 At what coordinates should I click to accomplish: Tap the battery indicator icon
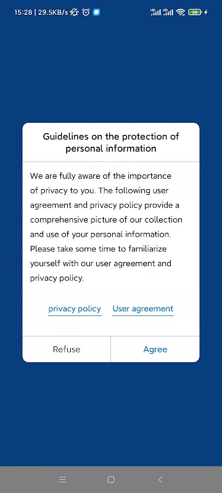point(195,12)
